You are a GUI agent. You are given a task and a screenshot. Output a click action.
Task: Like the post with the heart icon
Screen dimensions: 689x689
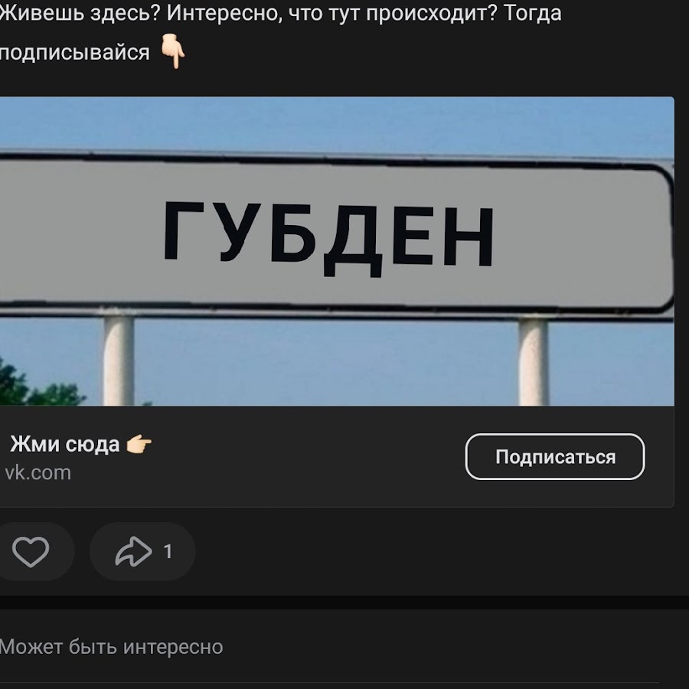31,551
